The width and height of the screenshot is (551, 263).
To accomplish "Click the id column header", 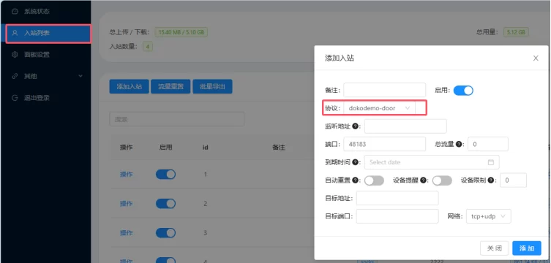I will [205, 148].
